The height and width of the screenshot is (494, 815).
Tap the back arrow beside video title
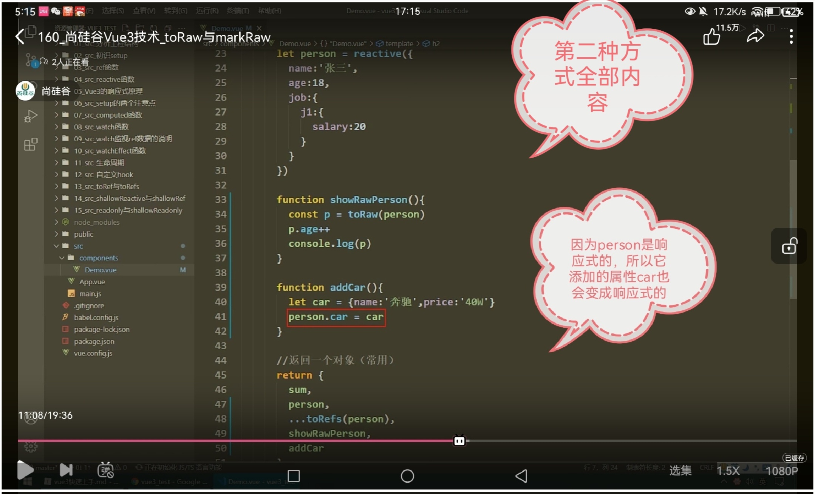[x=20, y=37]
